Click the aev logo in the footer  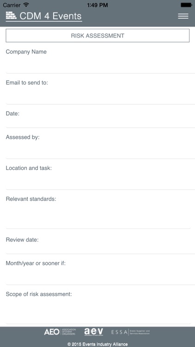tap(93, 332)
